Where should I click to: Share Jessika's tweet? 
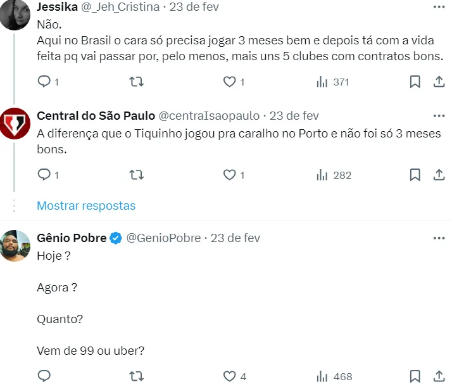point(438,82)
